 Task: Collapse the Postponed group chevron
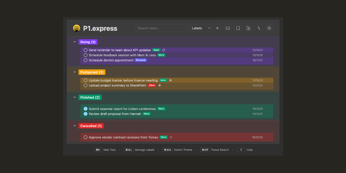[x=75, y=72]
